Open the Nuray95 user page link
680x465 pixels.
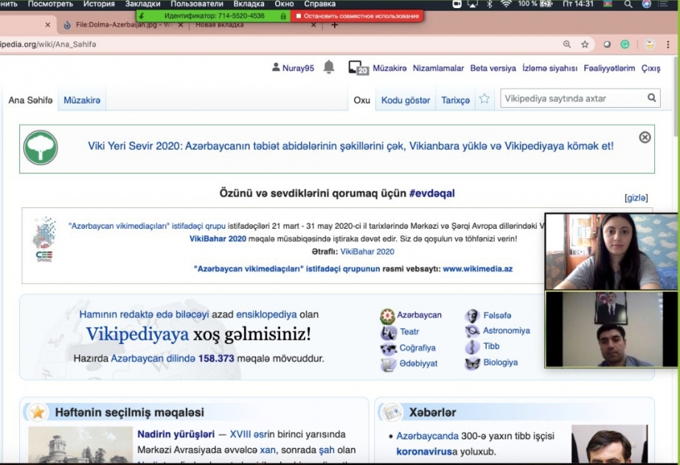click(298, 68)
